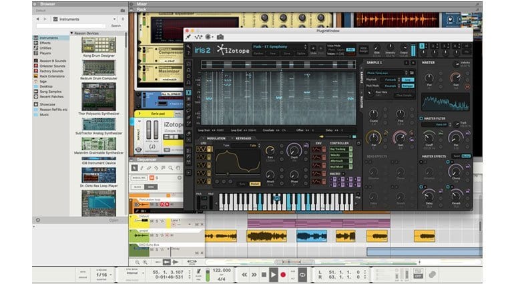Click the red Record transport button
This screenshot has width=514, height=284.
click(283, 275)
